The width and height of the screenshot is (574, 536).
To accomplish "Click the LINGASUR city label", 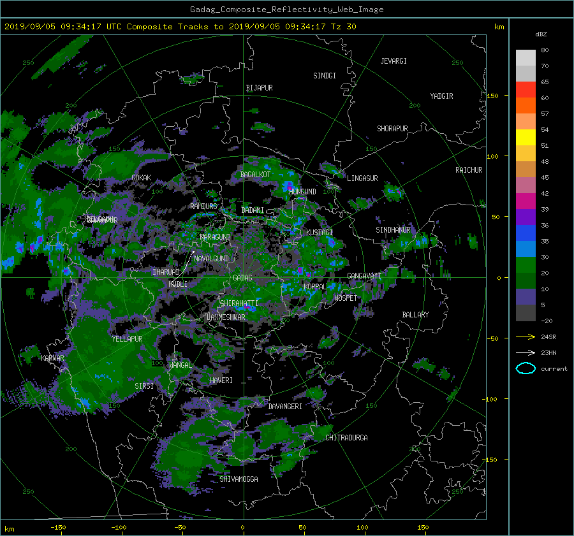I will tap(362, 178).
